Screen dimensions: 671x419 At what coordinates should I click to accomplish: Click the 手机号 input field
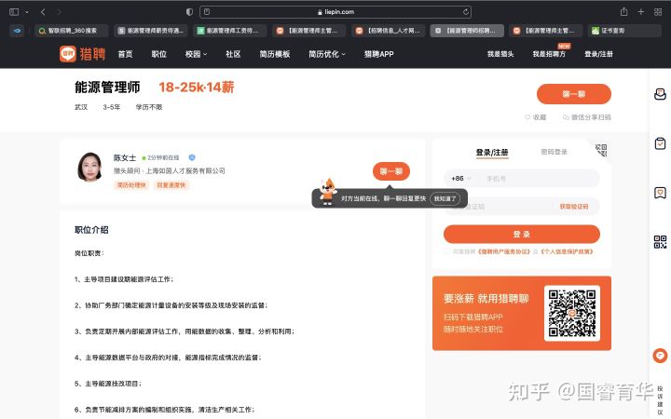[x=540, y=179]
